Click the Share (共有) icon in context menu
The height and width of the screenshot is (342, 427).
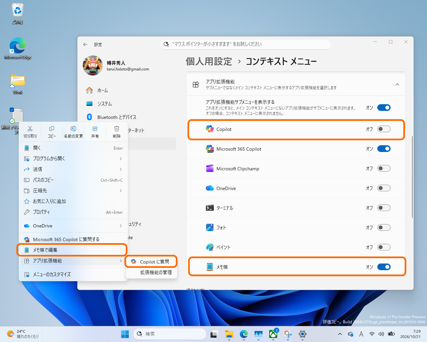click(95, 129)
